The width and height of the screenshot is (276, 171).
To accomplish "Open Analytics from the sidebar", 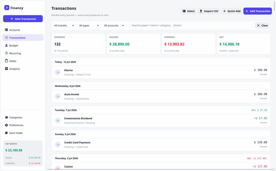I will (23, 69).
